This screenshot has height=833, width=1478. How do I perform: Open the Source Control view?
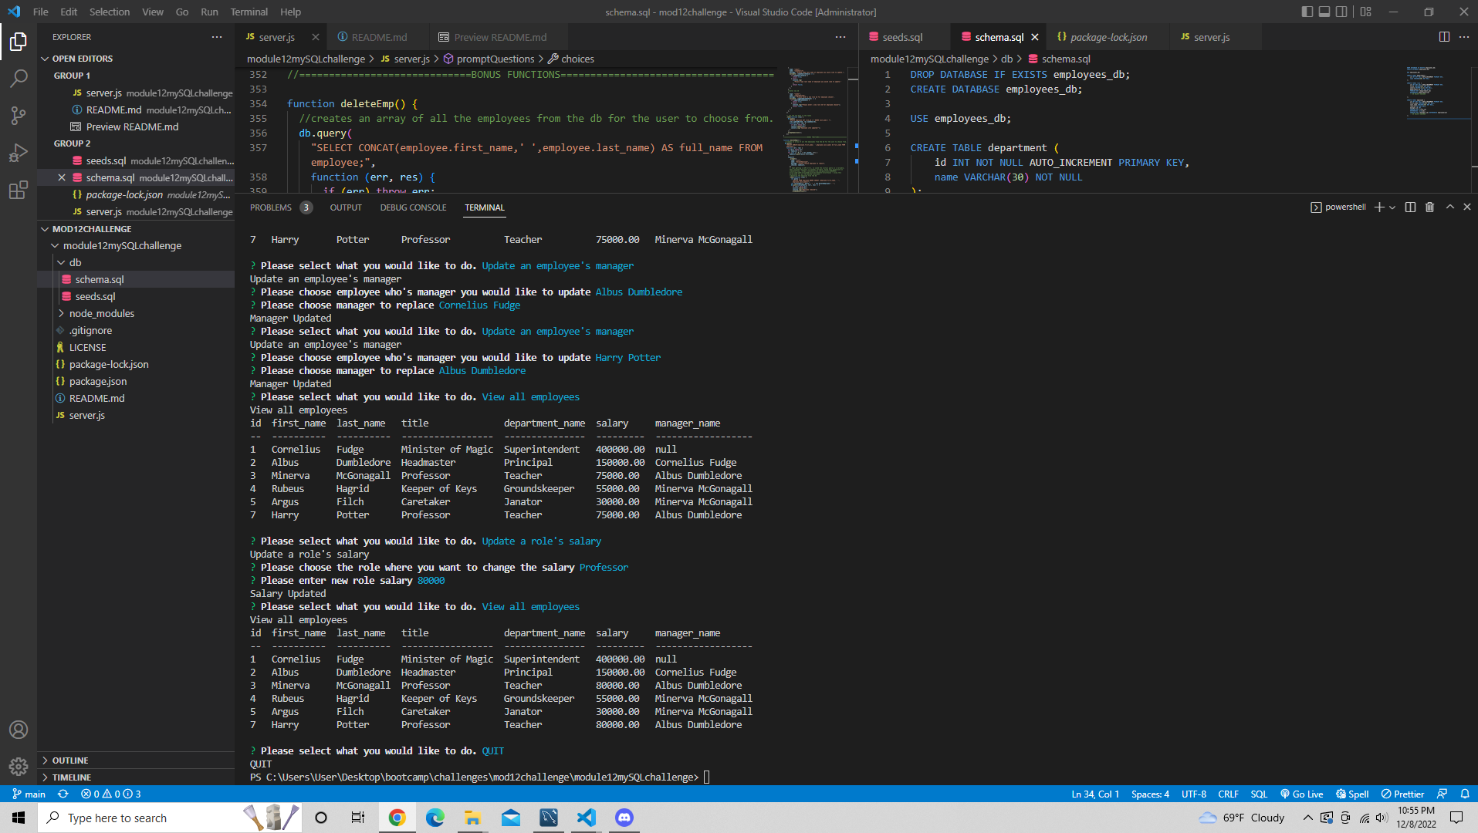tap(19, 116)
